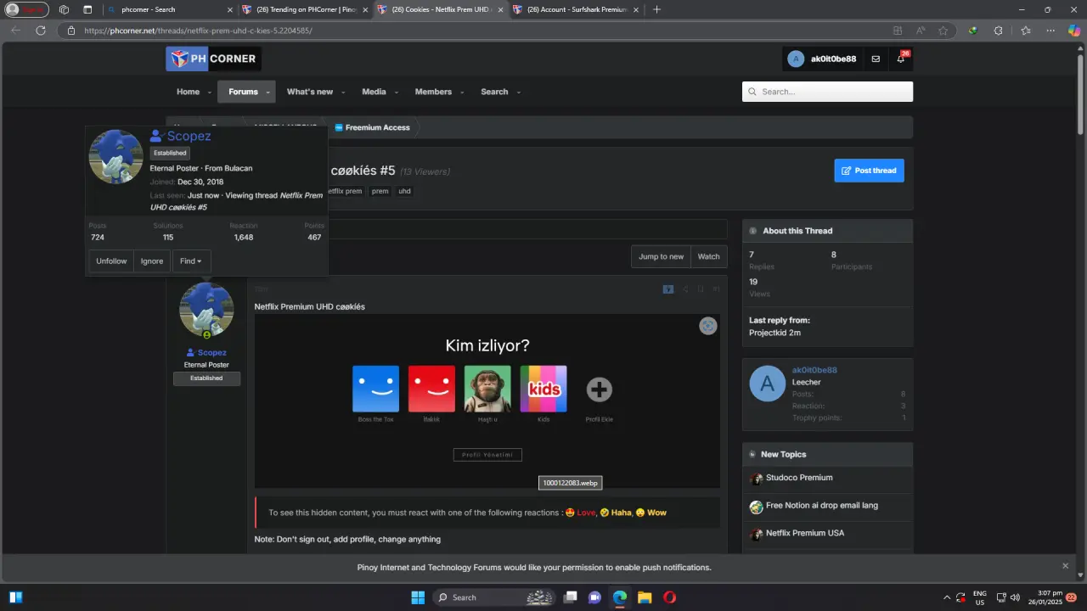Viewport: 1087px width, 611px height.
Task: Show hidden system tray icons chevron
Action: coord(947,597)
